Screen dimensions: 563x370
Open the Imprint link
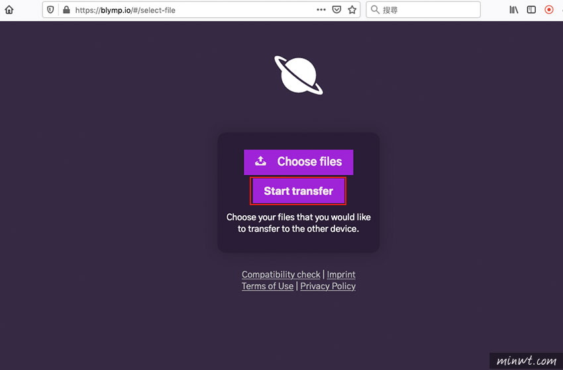(x=341, y=275)
